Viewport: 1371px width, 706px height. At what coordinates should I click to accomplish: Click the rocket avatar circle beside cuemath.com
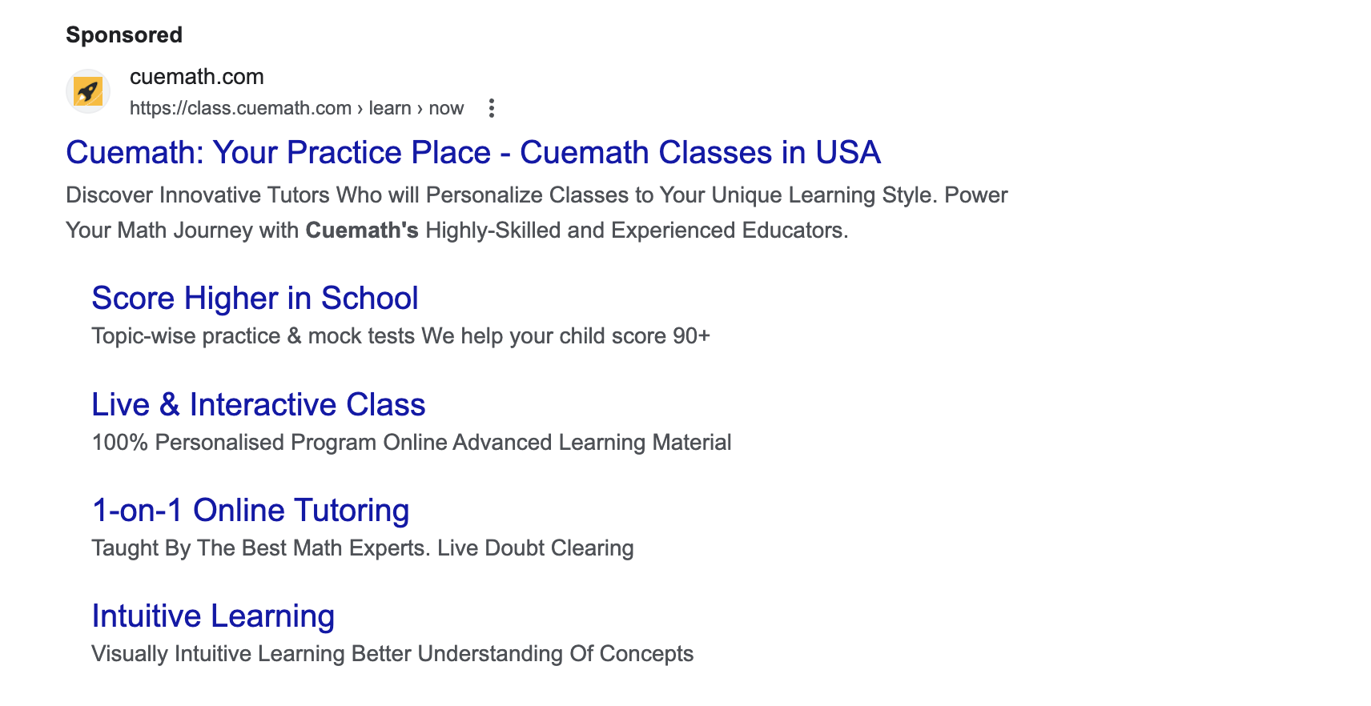[88, 90]
